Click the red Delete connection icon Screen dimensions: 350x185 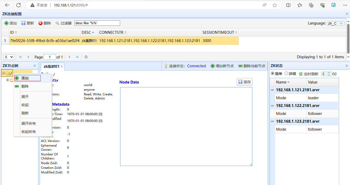[40, 23]
